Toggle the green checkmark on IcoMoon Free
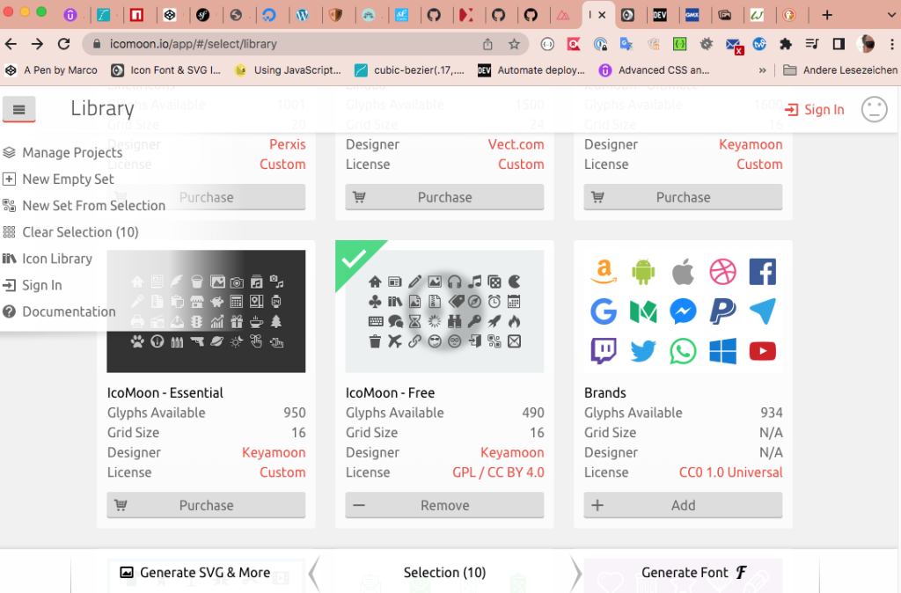 [354, 259]
